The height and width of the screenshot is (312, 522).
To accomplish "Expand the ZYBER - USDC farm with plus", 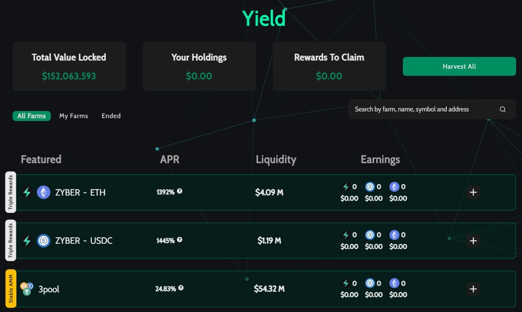I will 473,240.
